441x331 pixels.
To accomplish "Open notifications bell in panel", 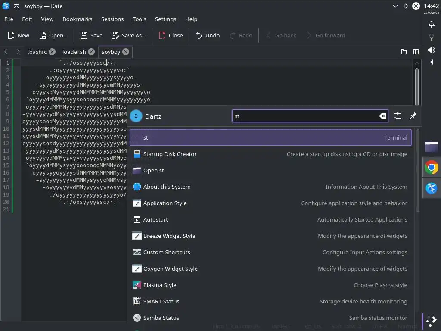I will 431,24.
